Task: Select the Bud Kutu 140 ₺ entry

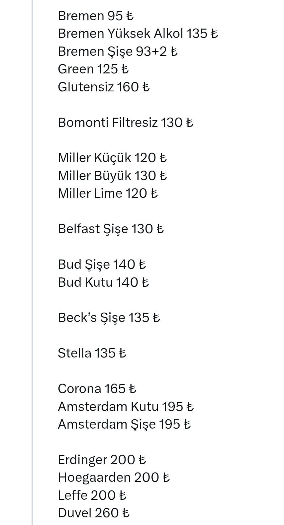Action: pos(103,282)
